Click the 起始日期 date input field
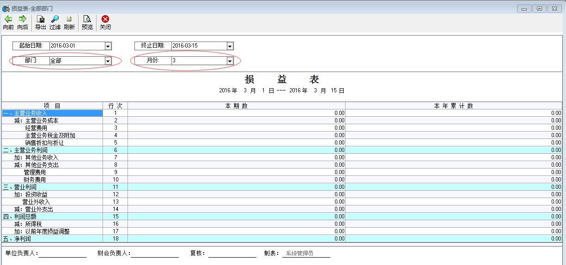566x265 pixels. tap(77, 46)
